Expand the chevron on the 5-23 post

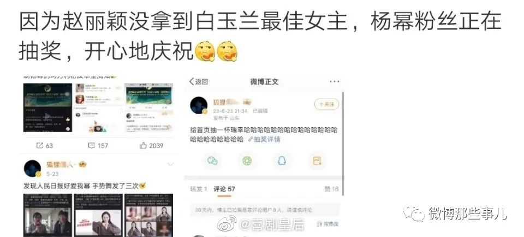(x=171, y=164)
